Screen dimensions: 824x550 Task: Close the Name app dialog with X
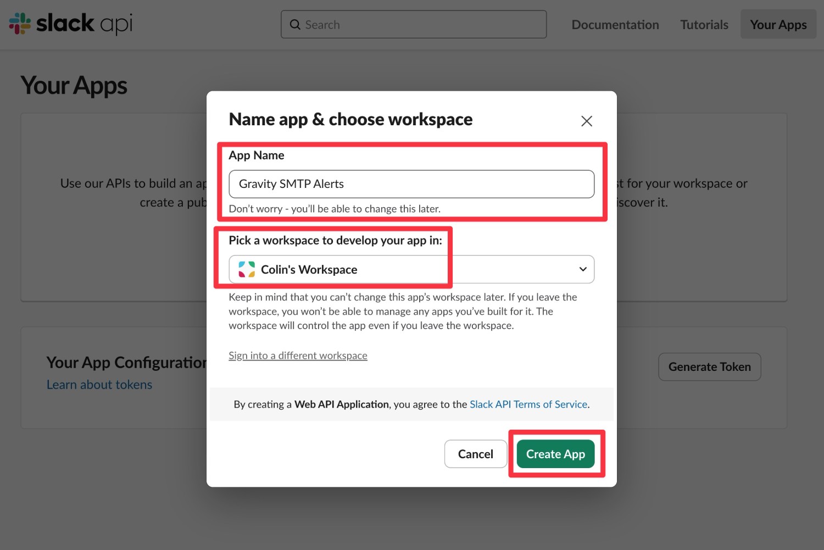(x=587, y=121)
